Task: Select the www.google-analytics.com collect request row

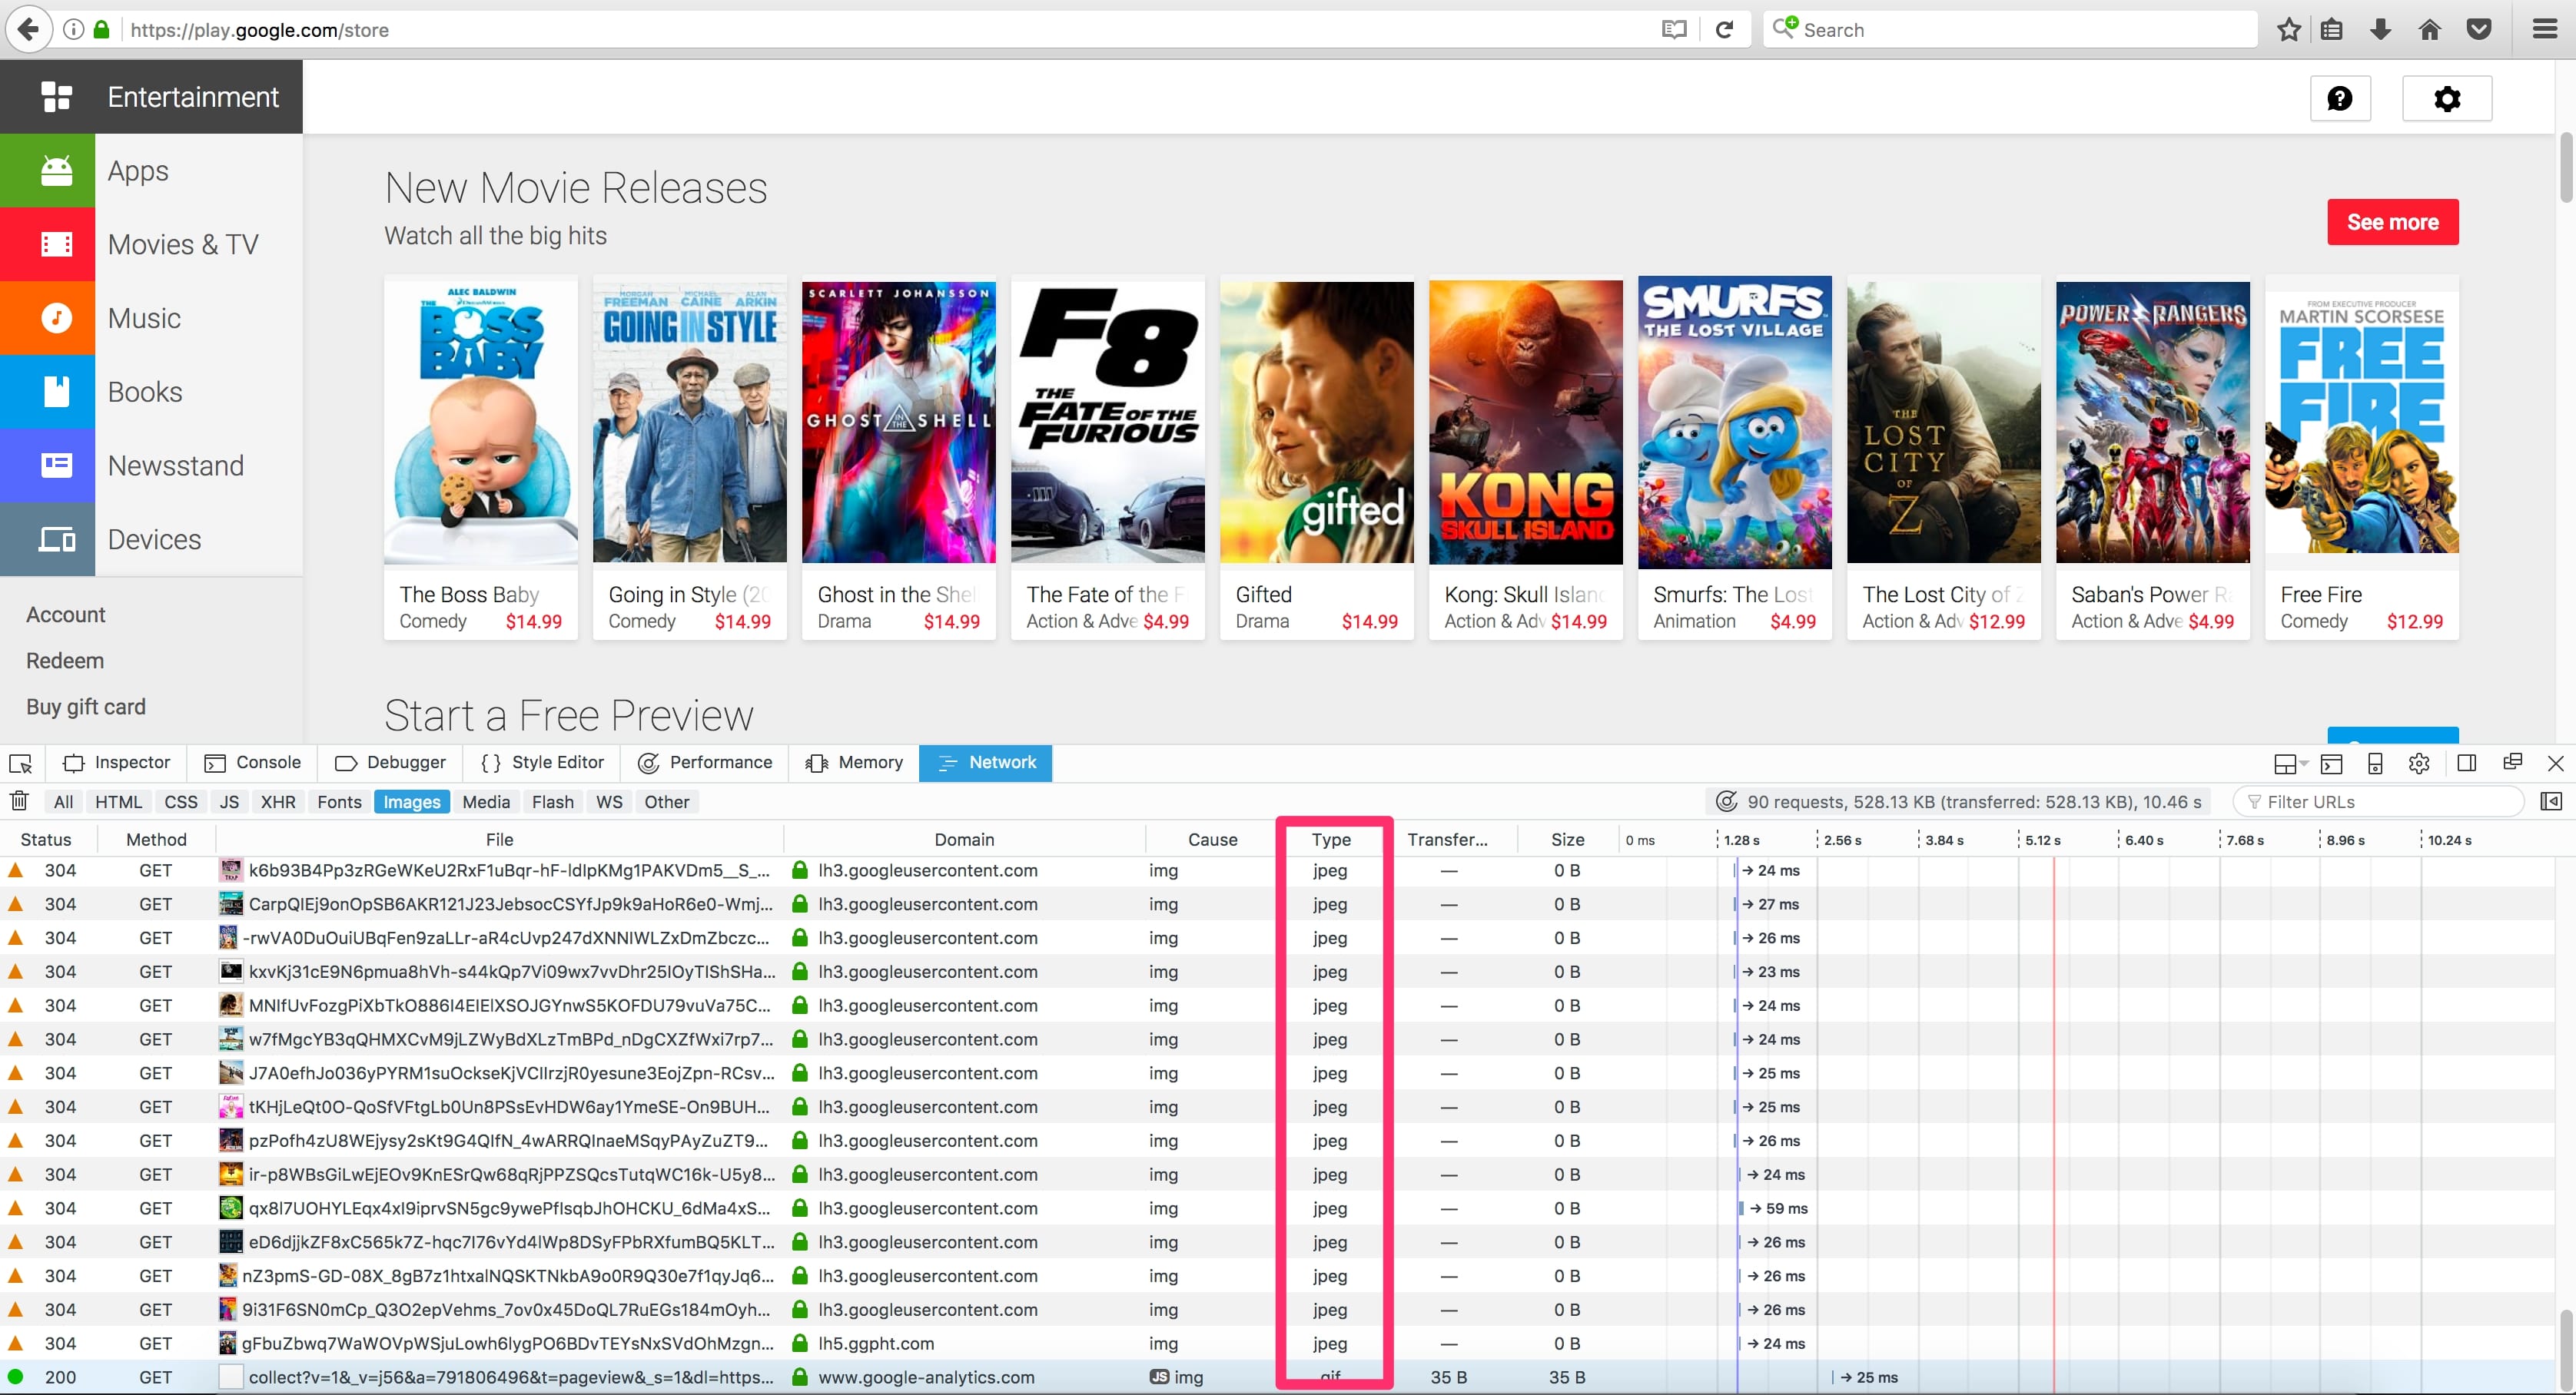Action: pyautogui.click(x=1279, y=1377)
